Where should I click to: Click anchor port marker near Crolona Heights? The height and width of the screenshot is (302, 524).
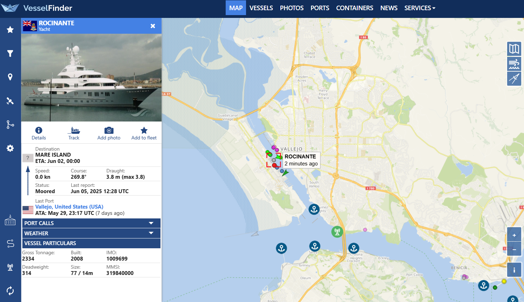pyautogui.click(x=353, y=248)
